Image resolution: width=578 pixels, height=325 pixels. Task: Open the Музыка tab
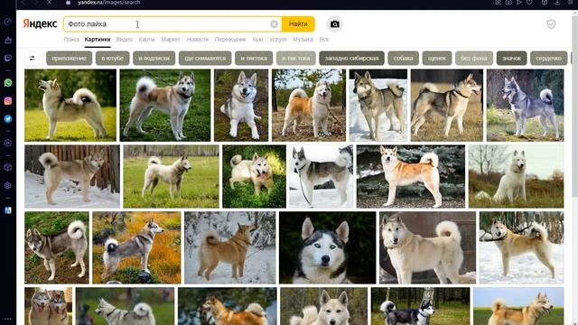(303, 39)
